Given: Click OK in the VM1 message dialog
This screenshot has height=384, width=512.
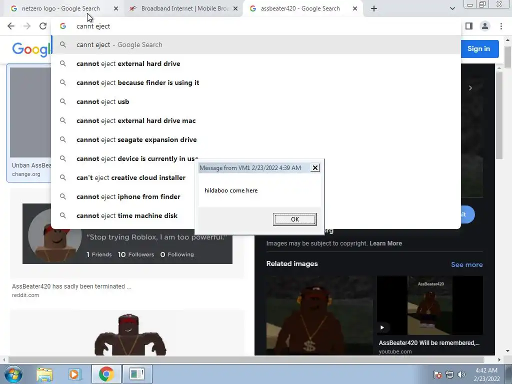Looking at the screenshot, I should [x=294, y=219].
